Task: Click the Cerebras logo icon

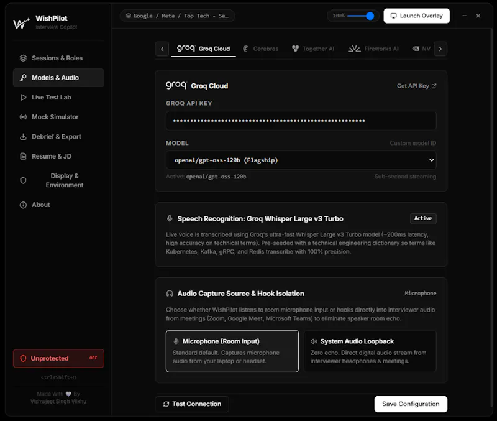Action: tap(245, 49)
